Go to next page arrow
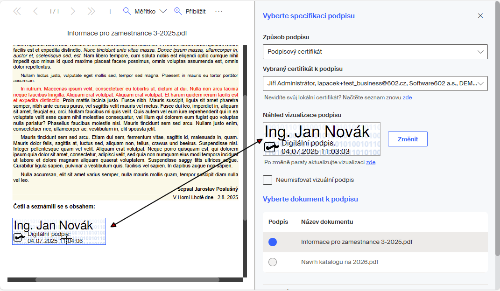 coord(73,12)
